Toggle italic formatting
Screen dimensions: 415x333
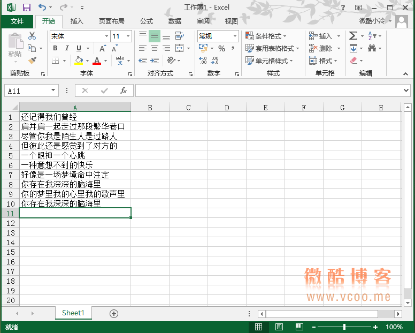67,49
